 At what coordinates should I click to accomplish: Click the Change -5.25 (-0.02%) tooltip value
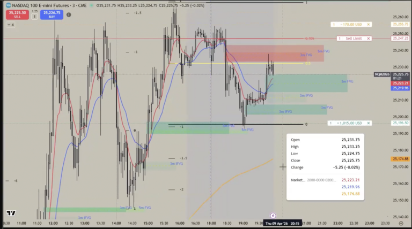pos(347,167)
